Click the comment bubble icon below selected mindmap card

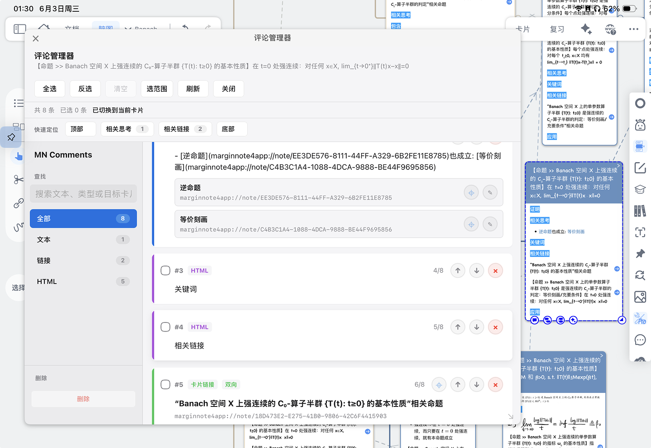pos(535,320)
